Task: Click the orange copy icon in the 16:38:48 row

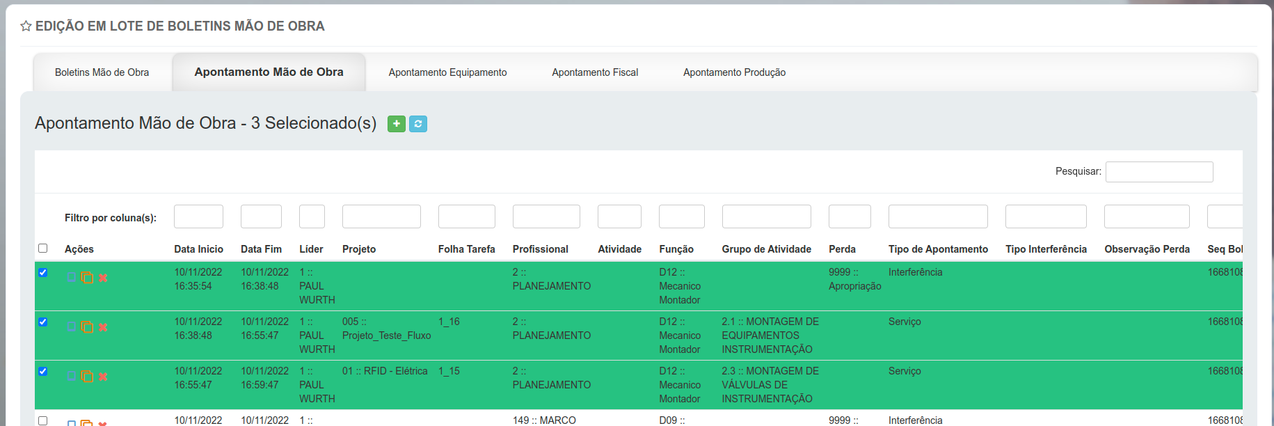Action: (87, 327)
